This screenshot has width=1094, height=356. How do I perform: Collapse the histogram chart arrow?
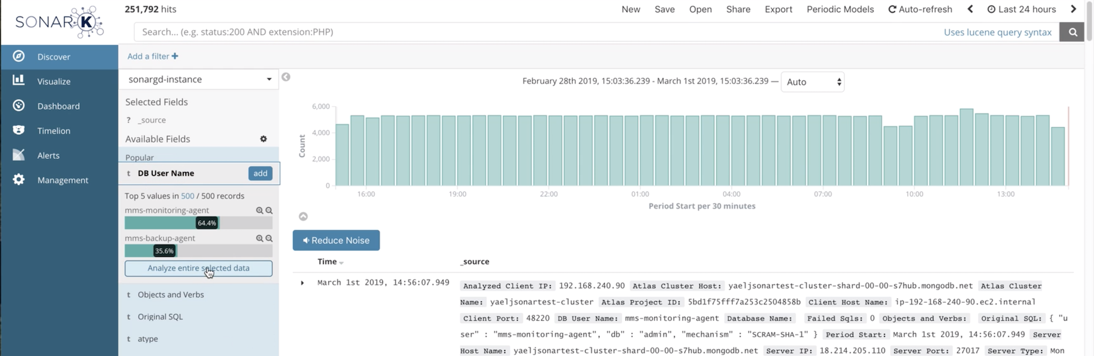pyautogui.click(x=303, y=216)
